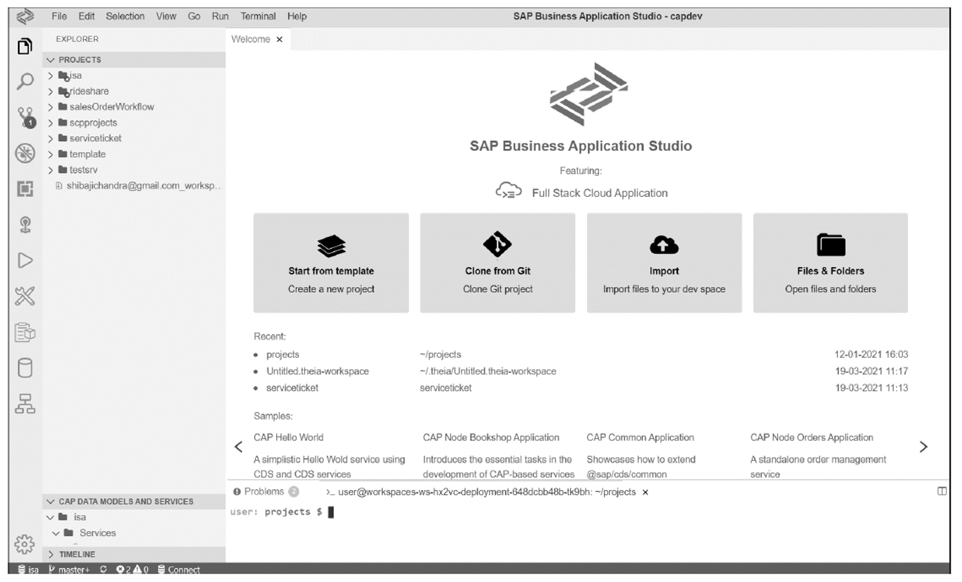Viewport: 962px width, 582px height.
Task: Click Connect in the status bar
Action: pyautogui.click(x=181, y=569)
